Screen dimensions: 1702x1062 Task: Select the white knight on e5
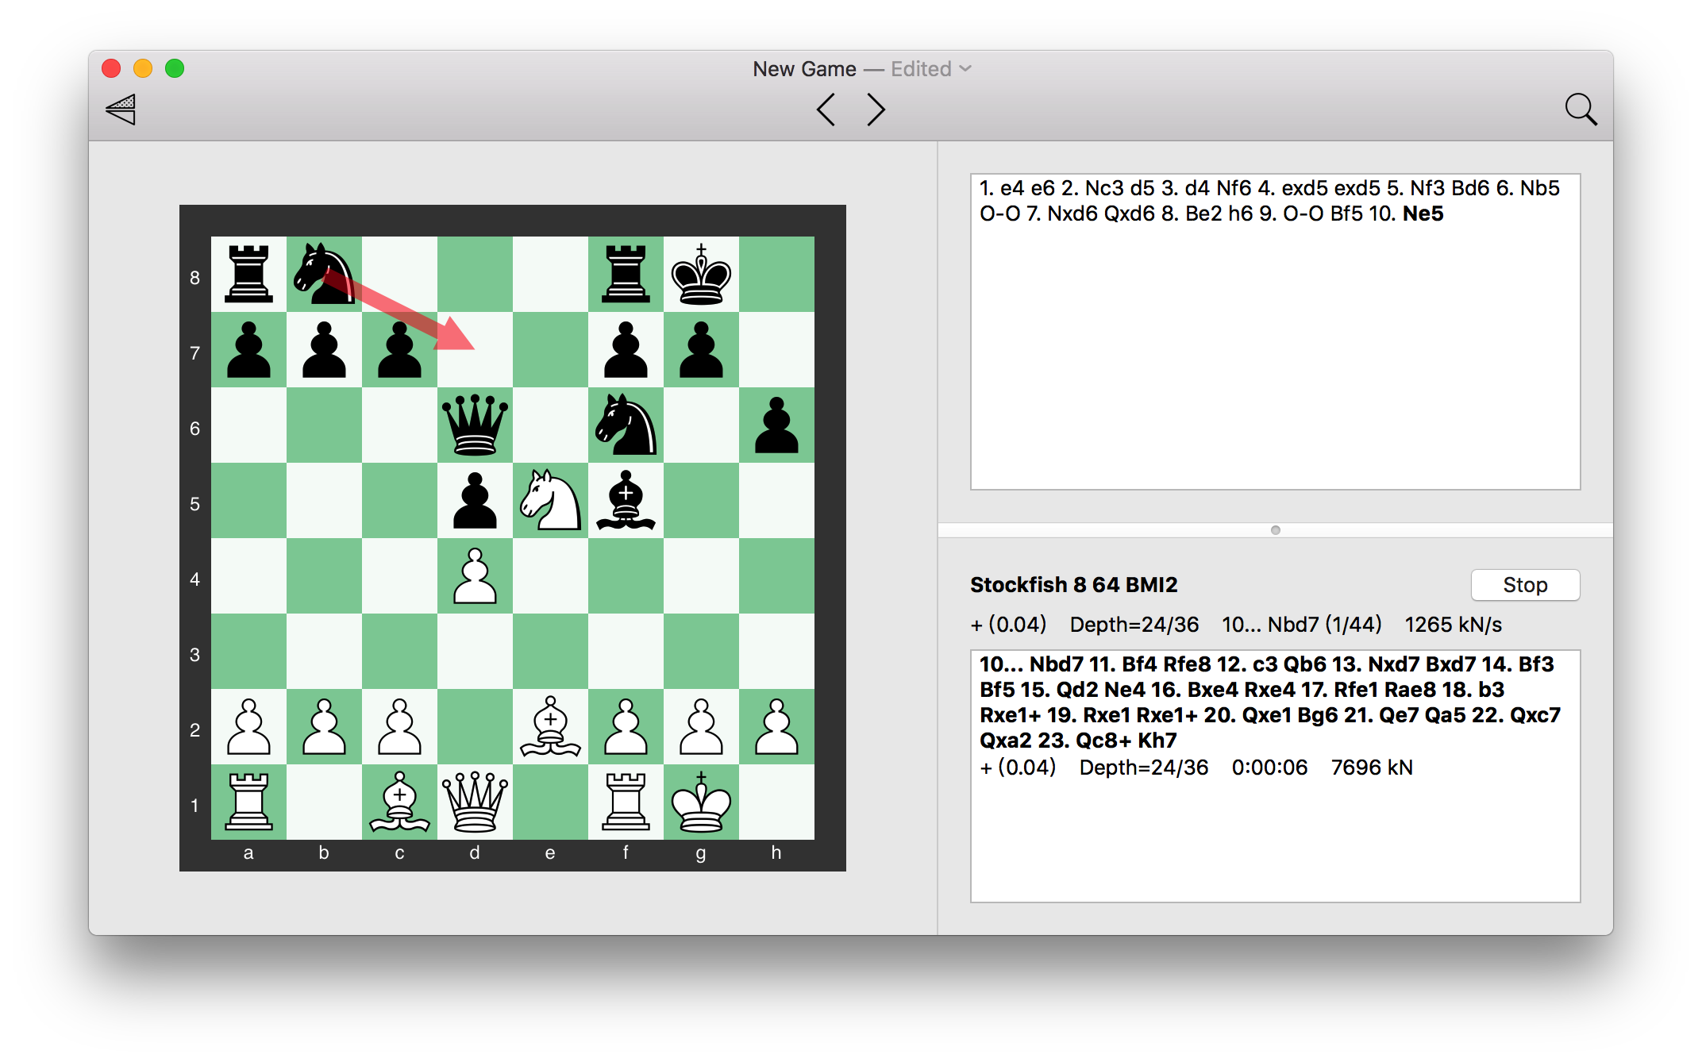tap(550, 501)
